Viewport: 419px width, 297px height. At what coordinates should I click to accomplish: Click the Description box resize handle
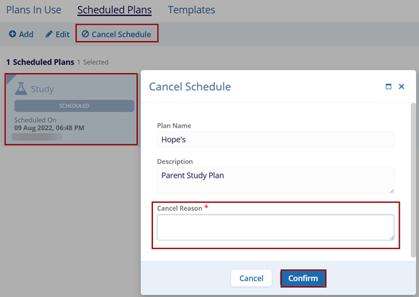tap(392, 191)
